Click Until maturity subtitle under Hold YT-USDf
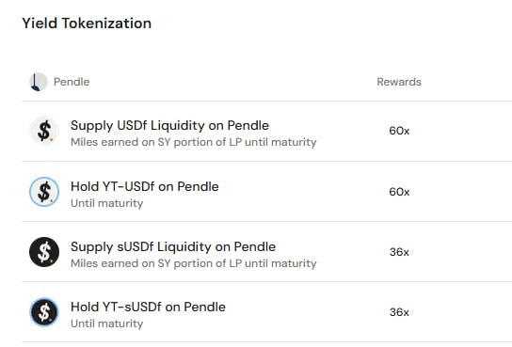This screenshot has height=347, width=512. pos(106,203)
